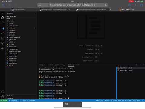Open the Accounts icon in the activity bar
The width and height of the screenshot is (145, 109).
(2, 92)
